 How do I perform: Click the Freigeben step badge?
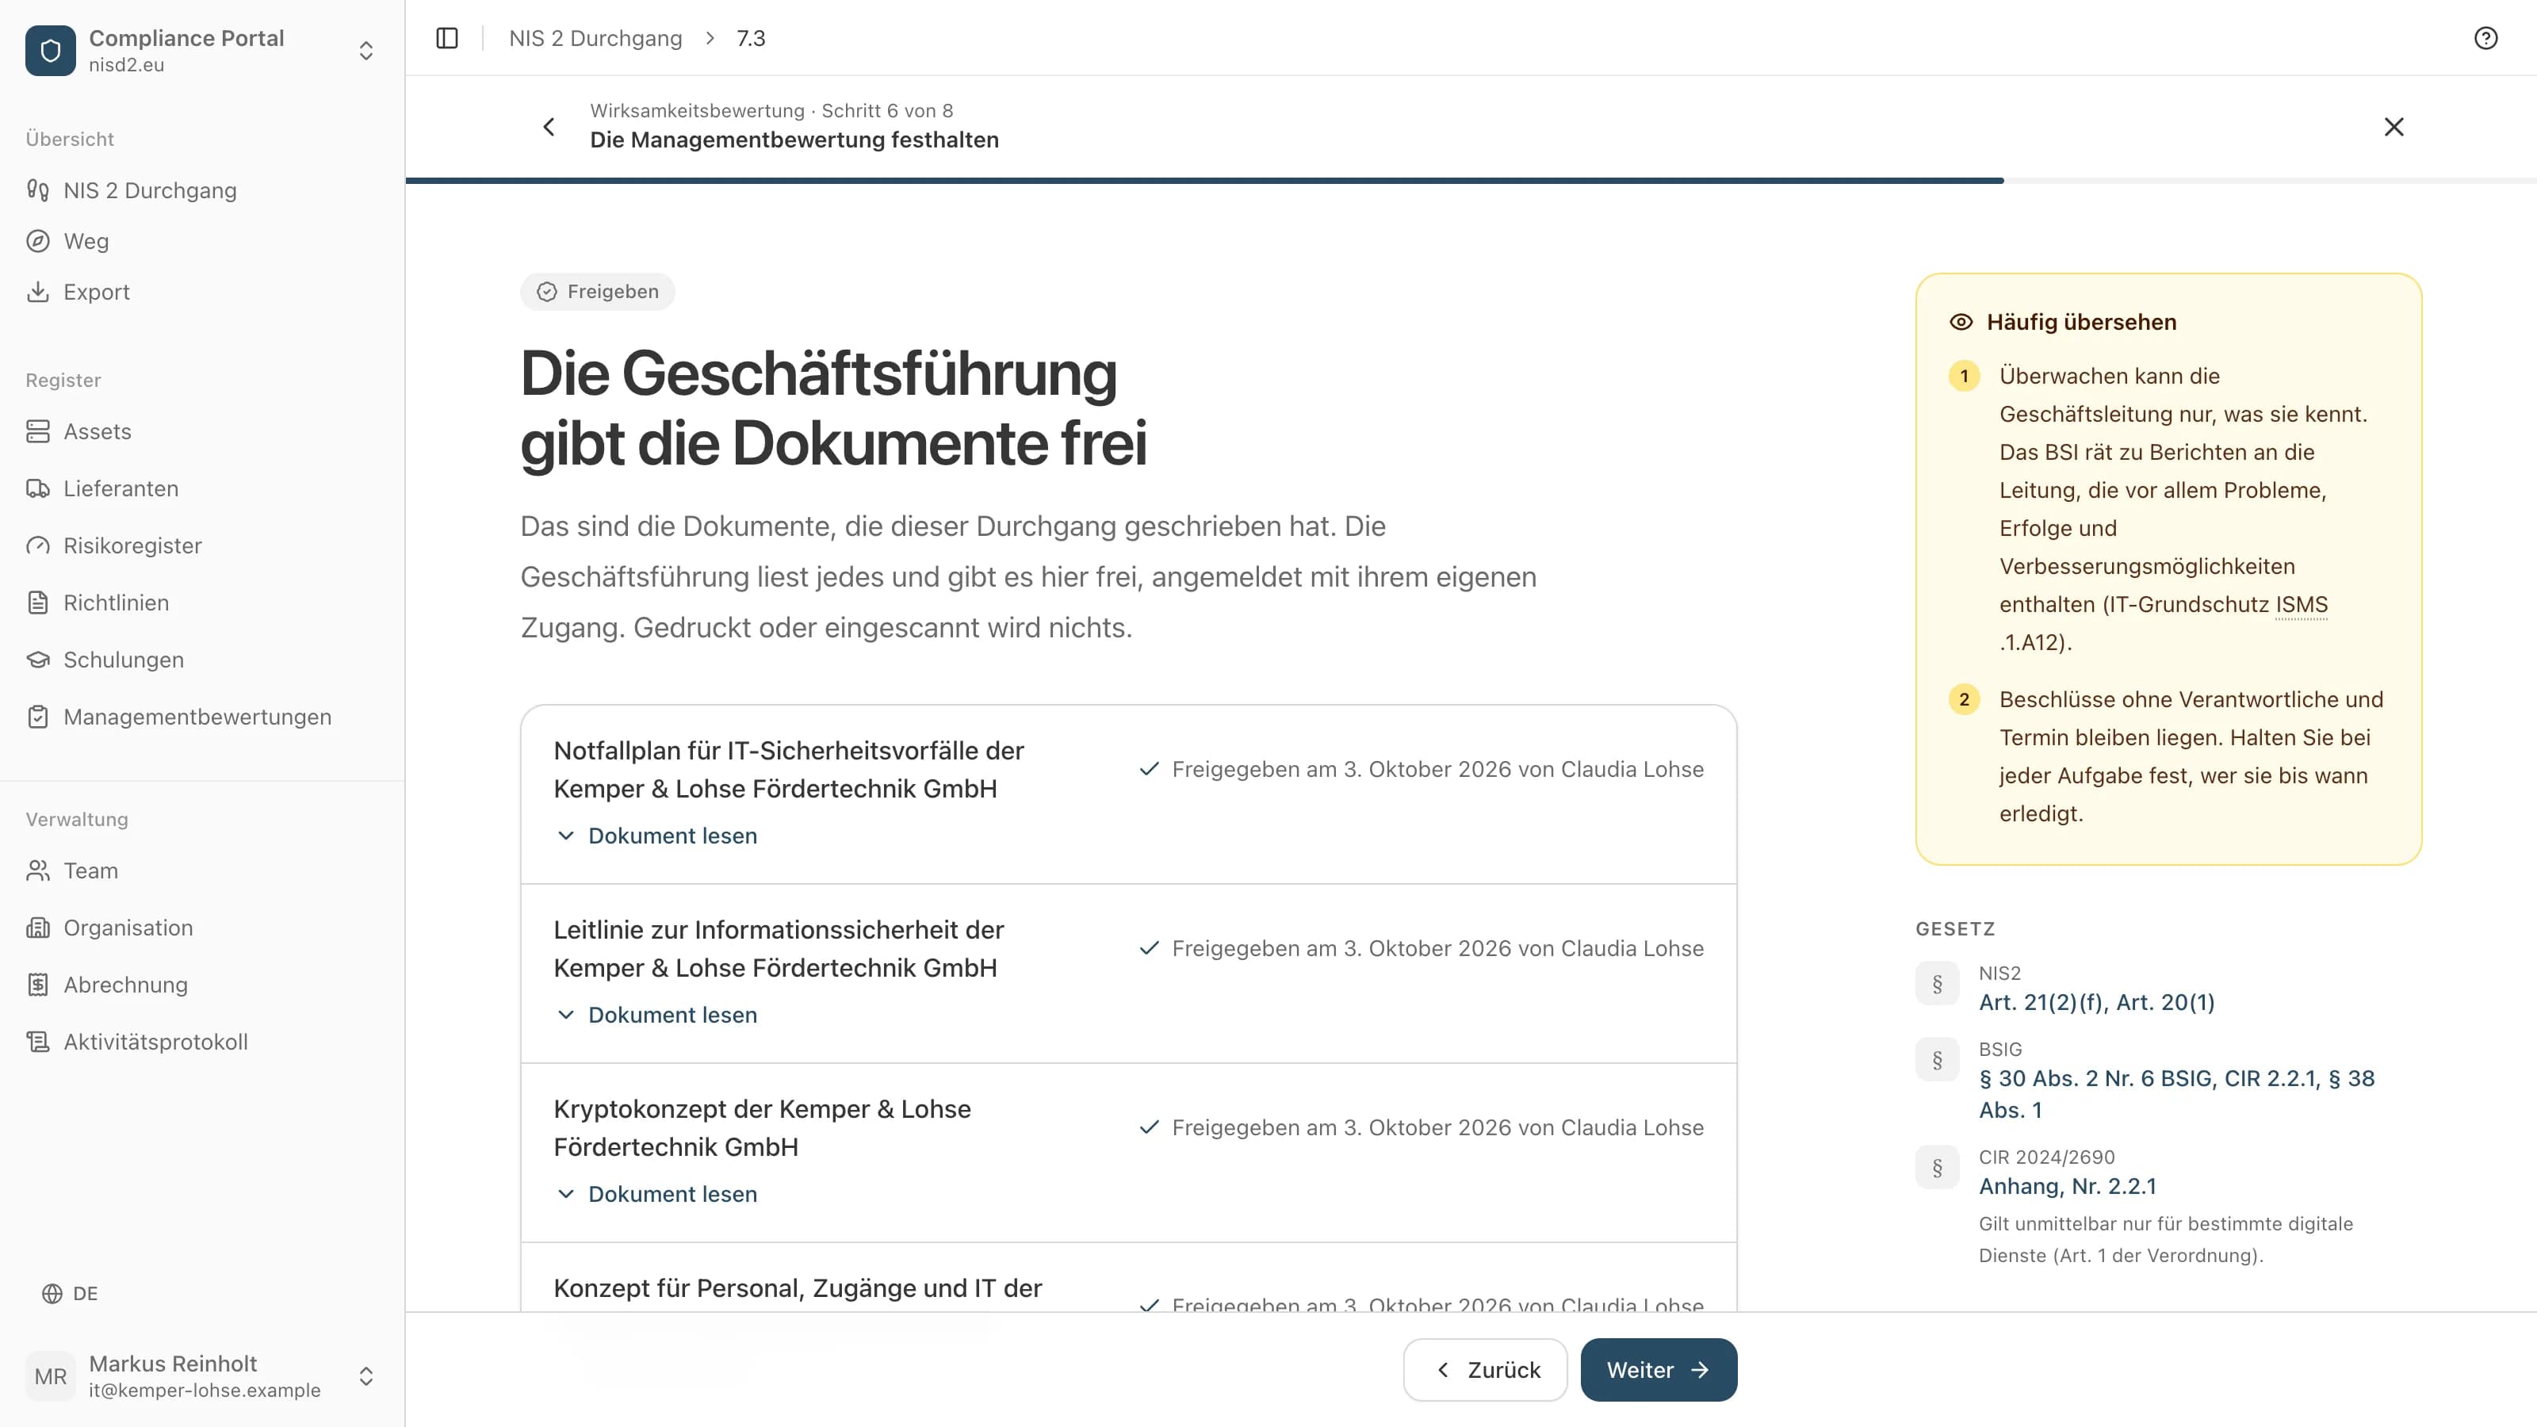tap(597, 292)
